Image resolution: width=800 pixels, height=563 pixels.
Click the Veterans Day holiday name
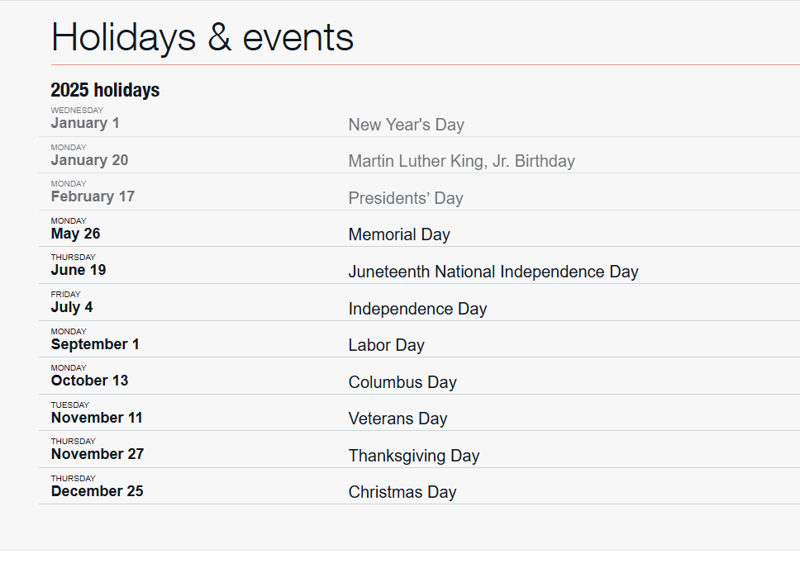pos(398,419)
